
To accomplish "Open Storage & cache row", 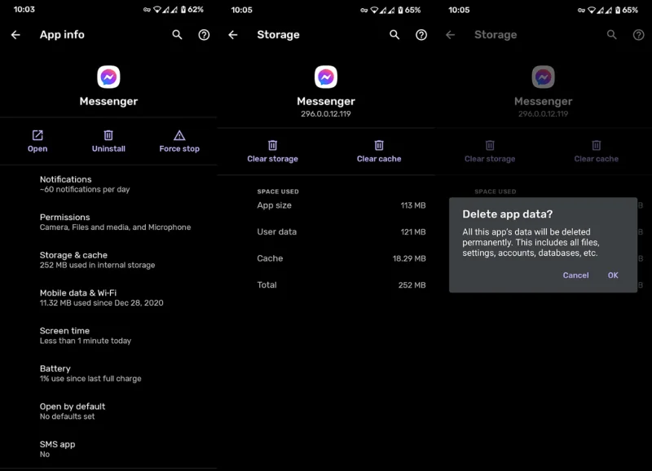I will pyautogui.click(x=108, y=260).
